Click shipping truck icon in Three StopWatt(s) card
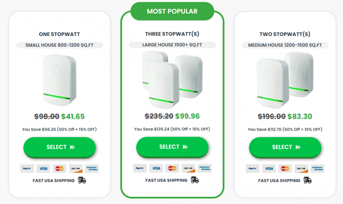 (x=195, y=180)
